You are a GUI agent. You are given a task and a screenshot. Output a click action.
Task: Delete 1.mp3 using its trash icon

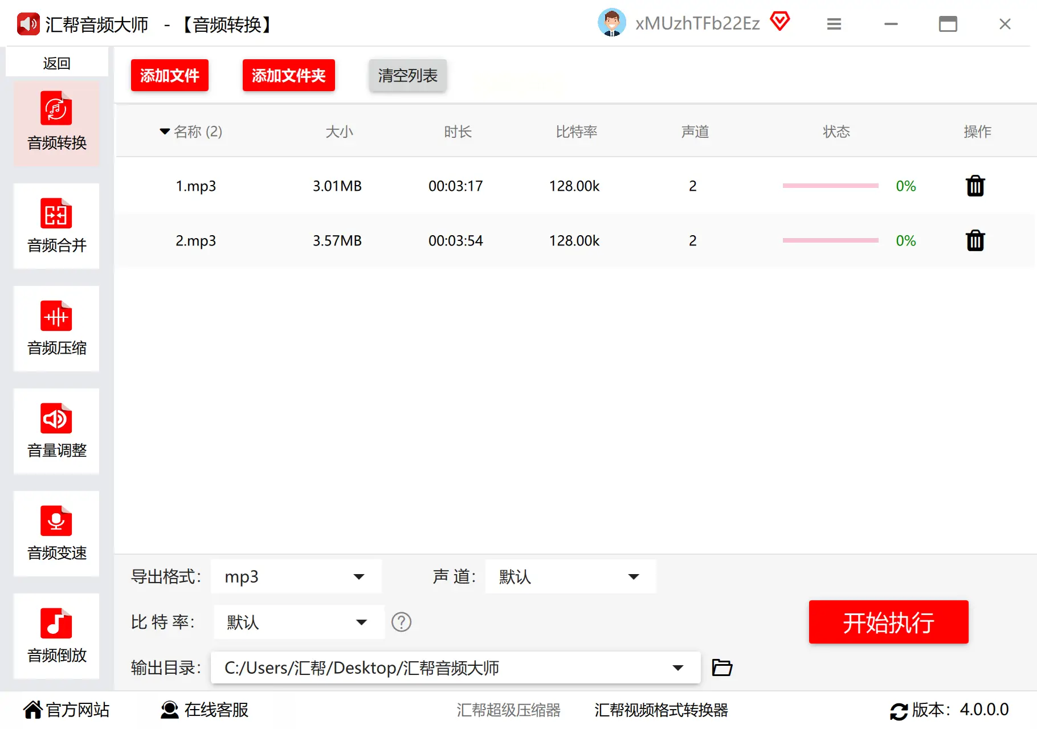[975, 186]
